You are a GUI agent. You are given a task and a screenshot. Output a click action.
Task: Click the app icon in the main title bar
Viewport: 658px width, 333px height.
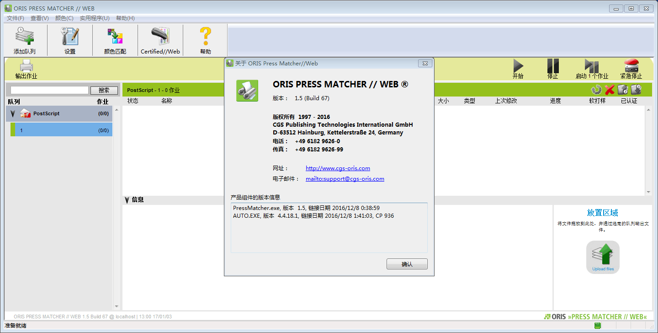point(8,8)
